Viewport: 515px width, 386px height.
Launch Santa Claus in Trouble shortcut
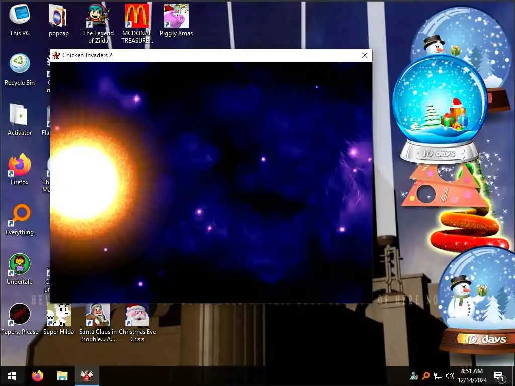click(98, 323)
